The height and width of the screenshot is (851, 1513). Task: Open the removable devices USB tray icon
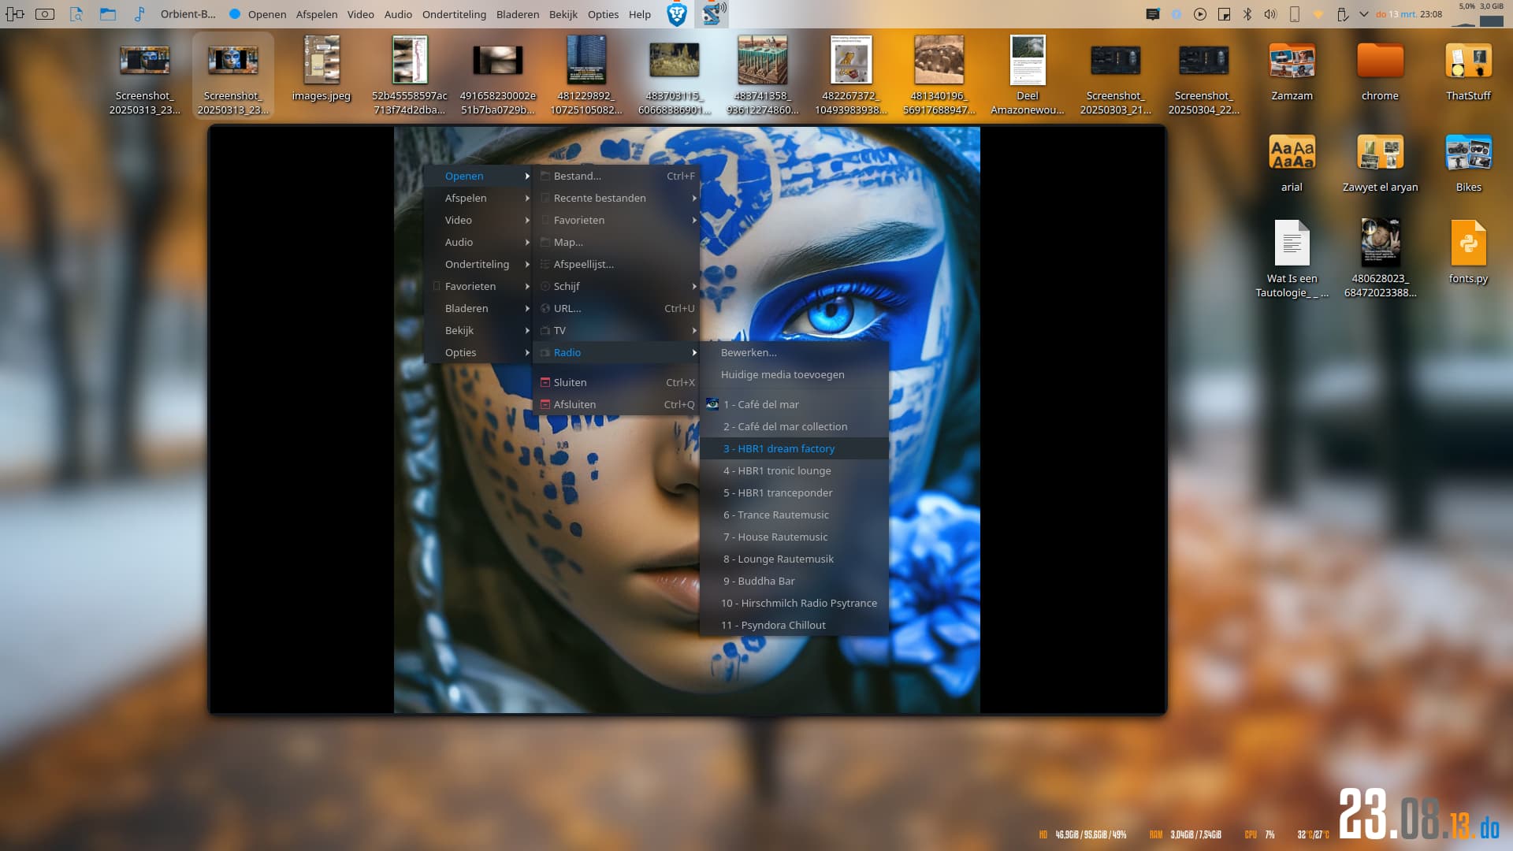1341,14
